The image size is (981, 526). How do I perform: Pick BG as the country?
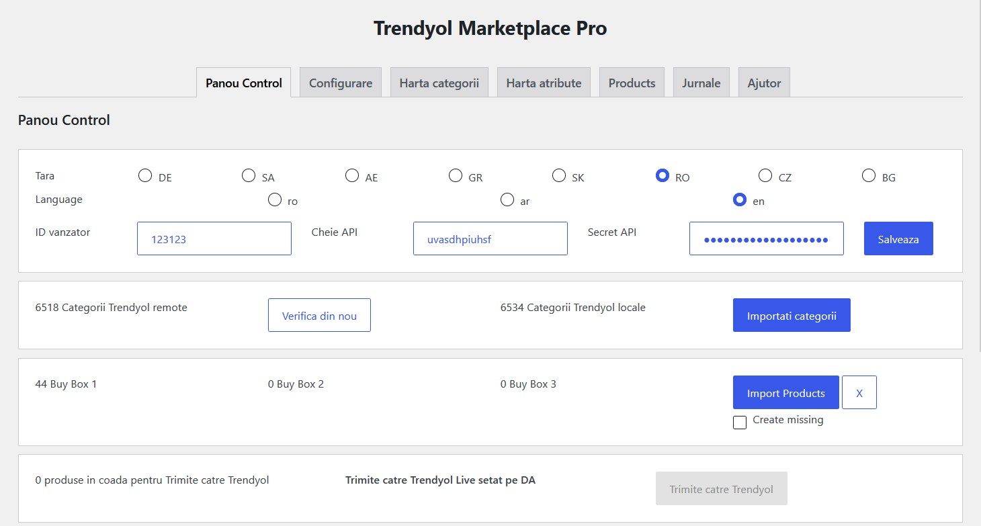click(x=869, y=176)
